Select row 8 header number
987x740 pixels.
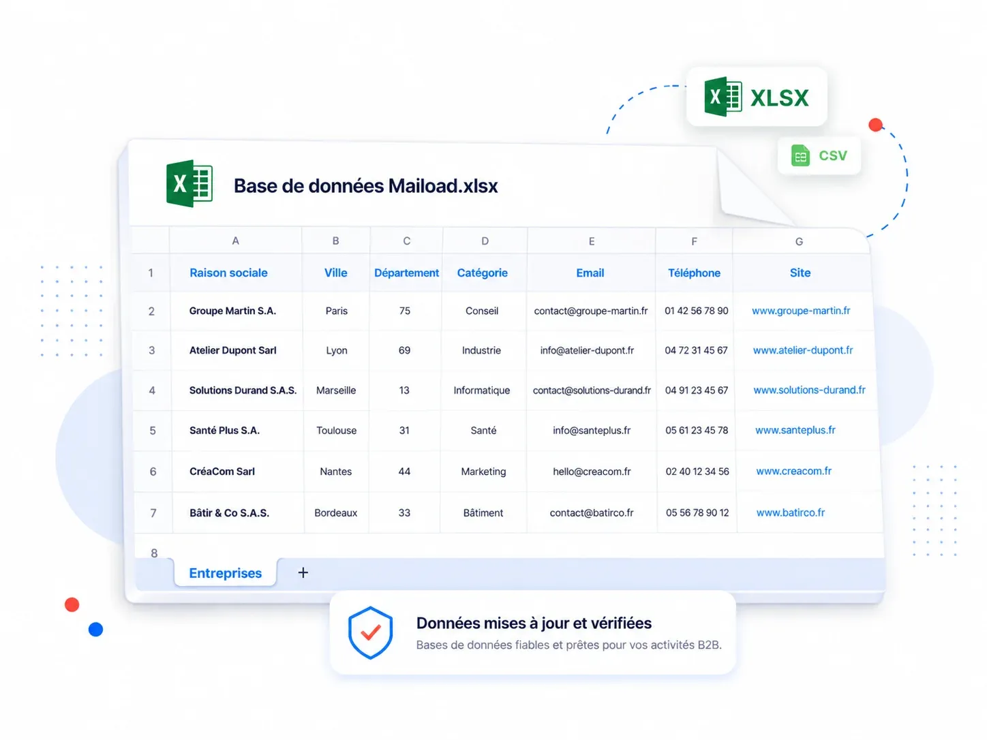tap(154, 553)
